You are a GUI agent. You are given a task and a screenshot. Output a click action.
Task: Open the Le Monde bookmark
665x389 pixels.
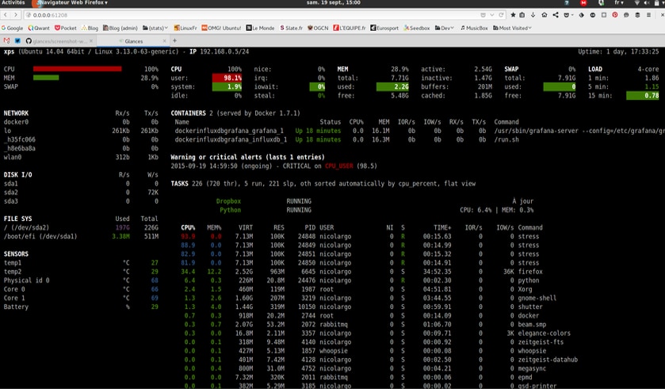[261, 28]
